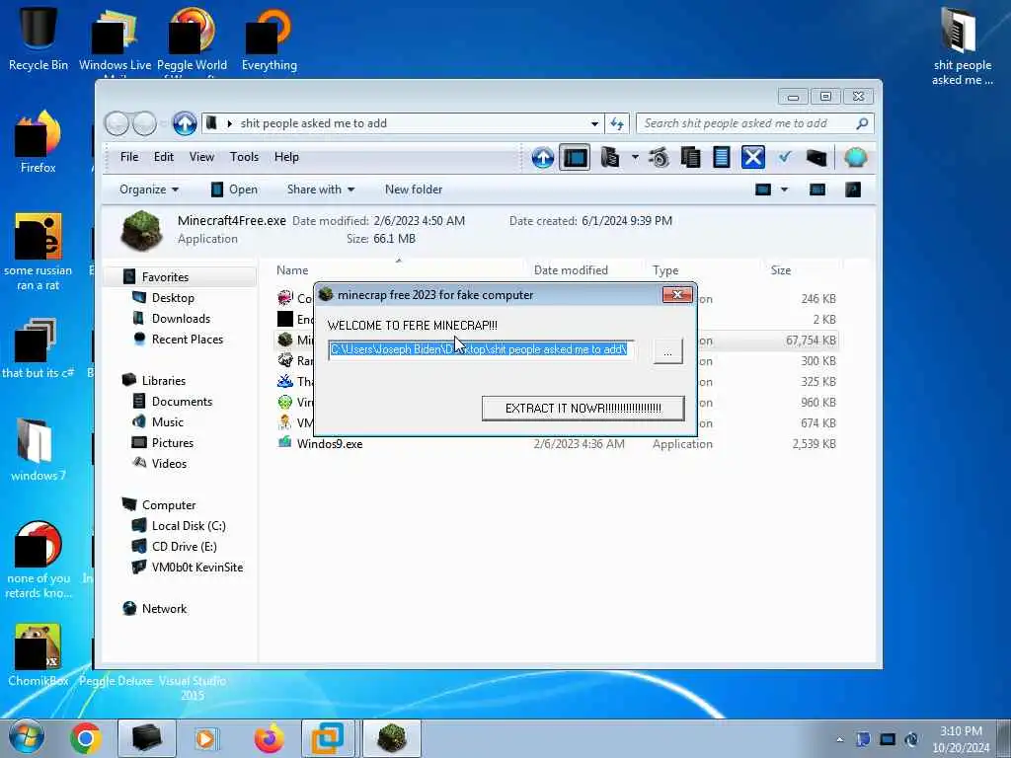The image size is (1011, 758).
Task: Open the Everything desktop shortcut
Action: coord(269,38)
